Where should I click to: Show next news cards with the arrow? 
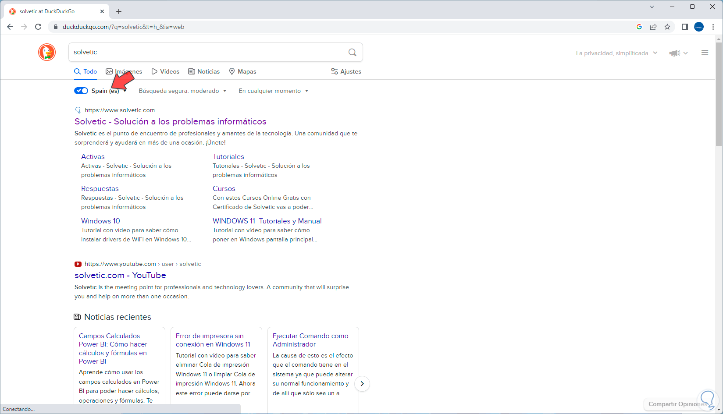[x=362, y=384]
